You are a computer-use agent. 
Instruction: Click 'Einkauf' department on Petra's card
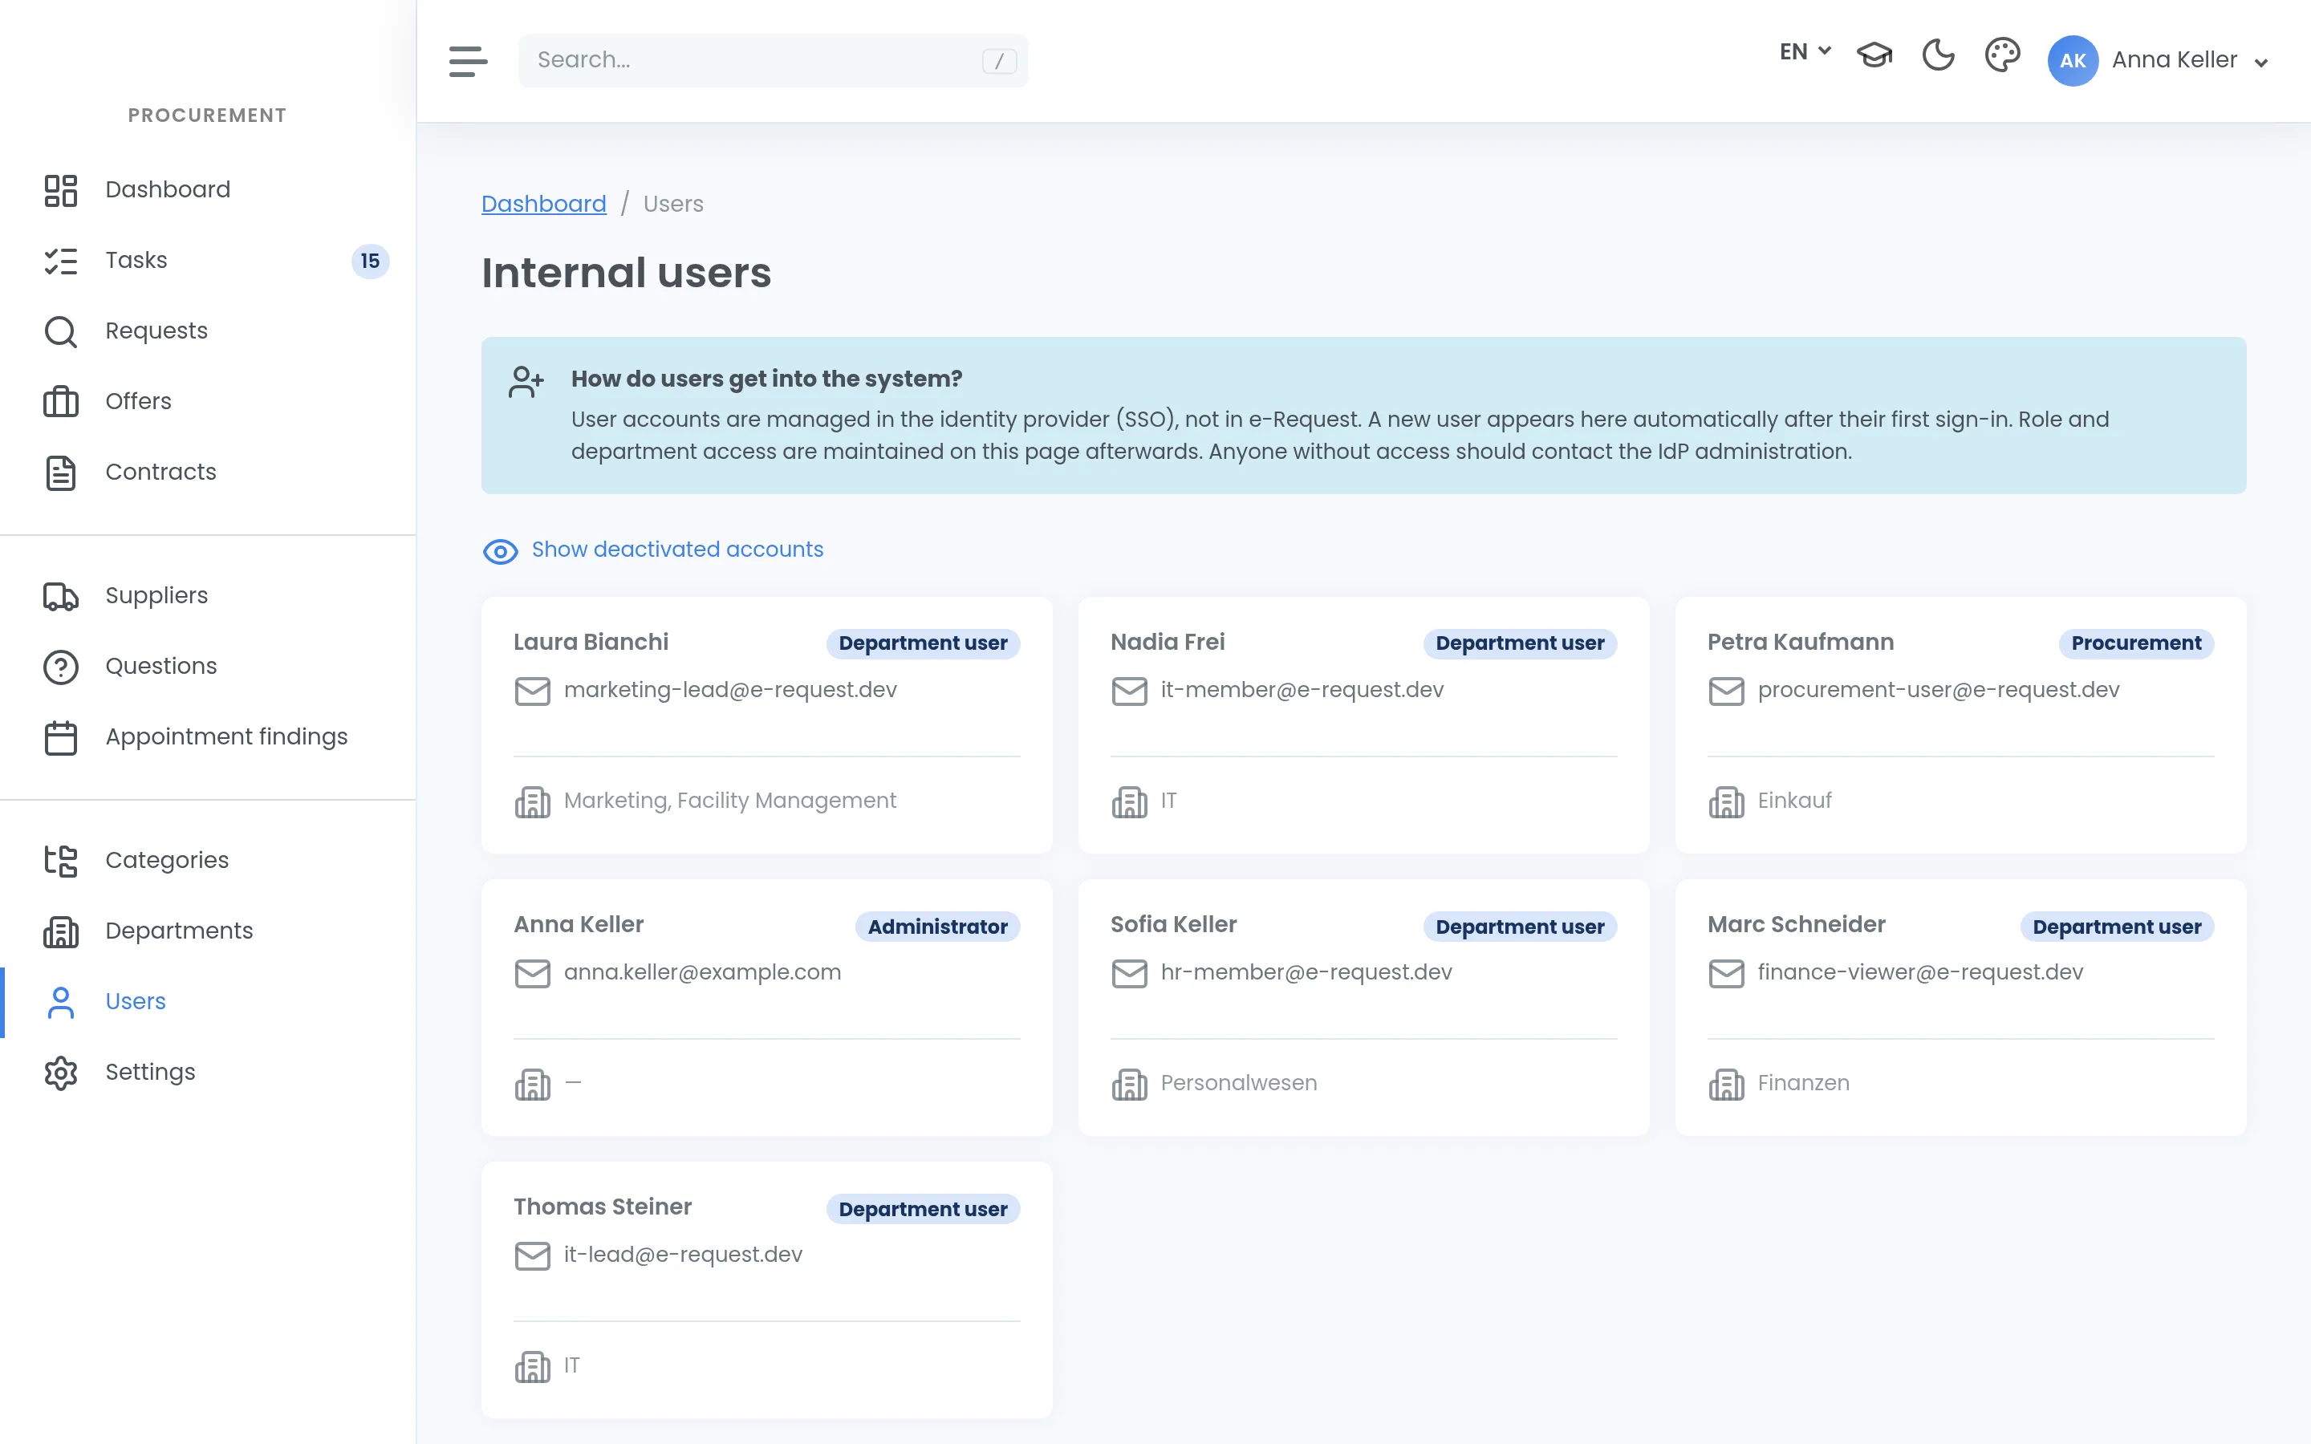point(1794,801)
